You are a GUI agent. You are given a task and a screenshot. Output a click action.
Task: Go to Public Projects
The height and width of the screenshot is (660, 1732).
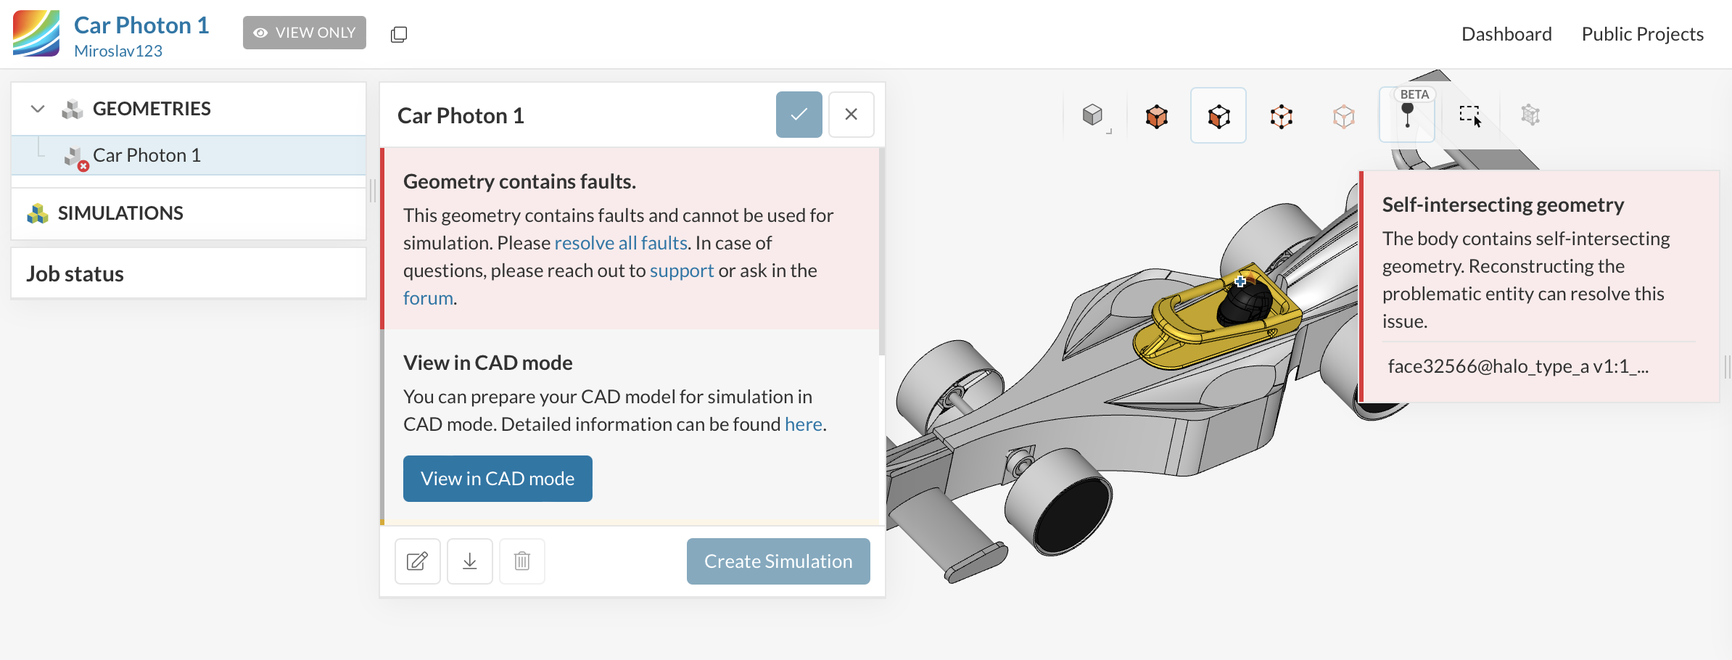[1642, 34]
